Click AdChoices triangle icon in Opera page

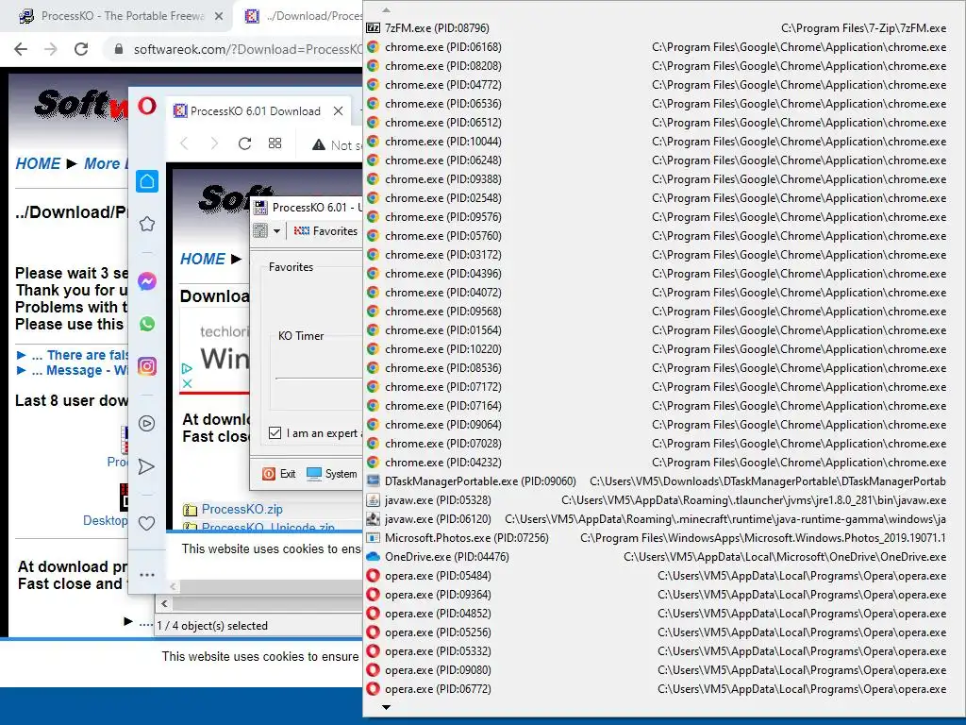[x=188, y=369]
